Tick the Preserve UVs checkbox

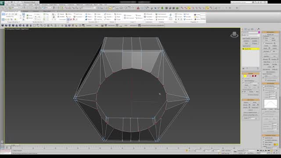click(x=264, y=43)
